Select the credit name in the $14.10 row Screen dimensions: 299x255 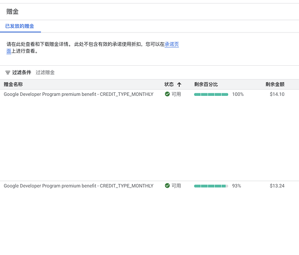[78, 94]
